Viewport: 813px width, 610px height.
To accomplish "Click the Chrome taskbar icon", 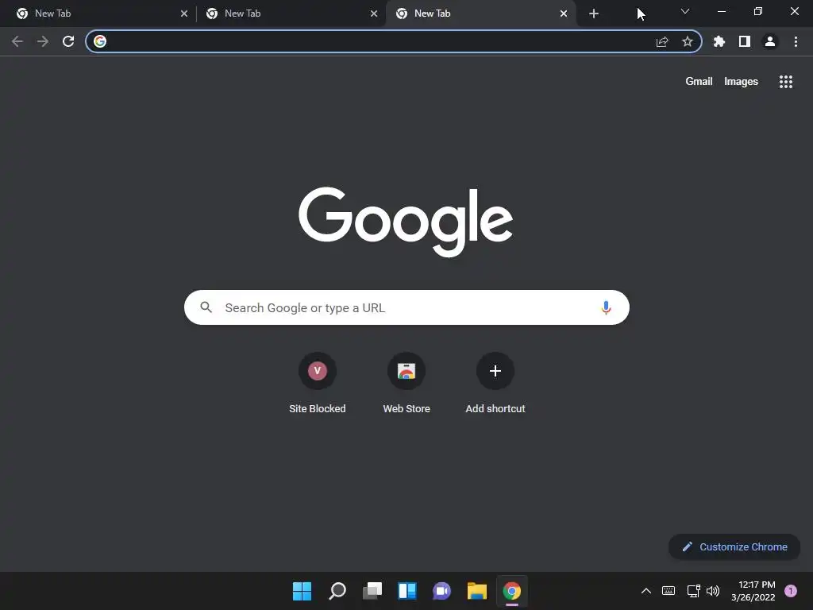I will 512,591.
